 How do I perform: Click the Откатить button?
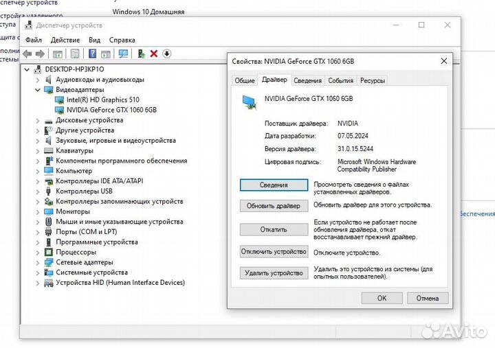click(274, 229)
